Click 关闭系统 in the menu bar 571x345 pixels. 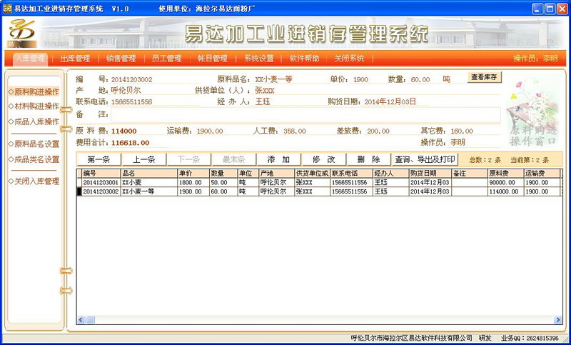tap(349, 59)
